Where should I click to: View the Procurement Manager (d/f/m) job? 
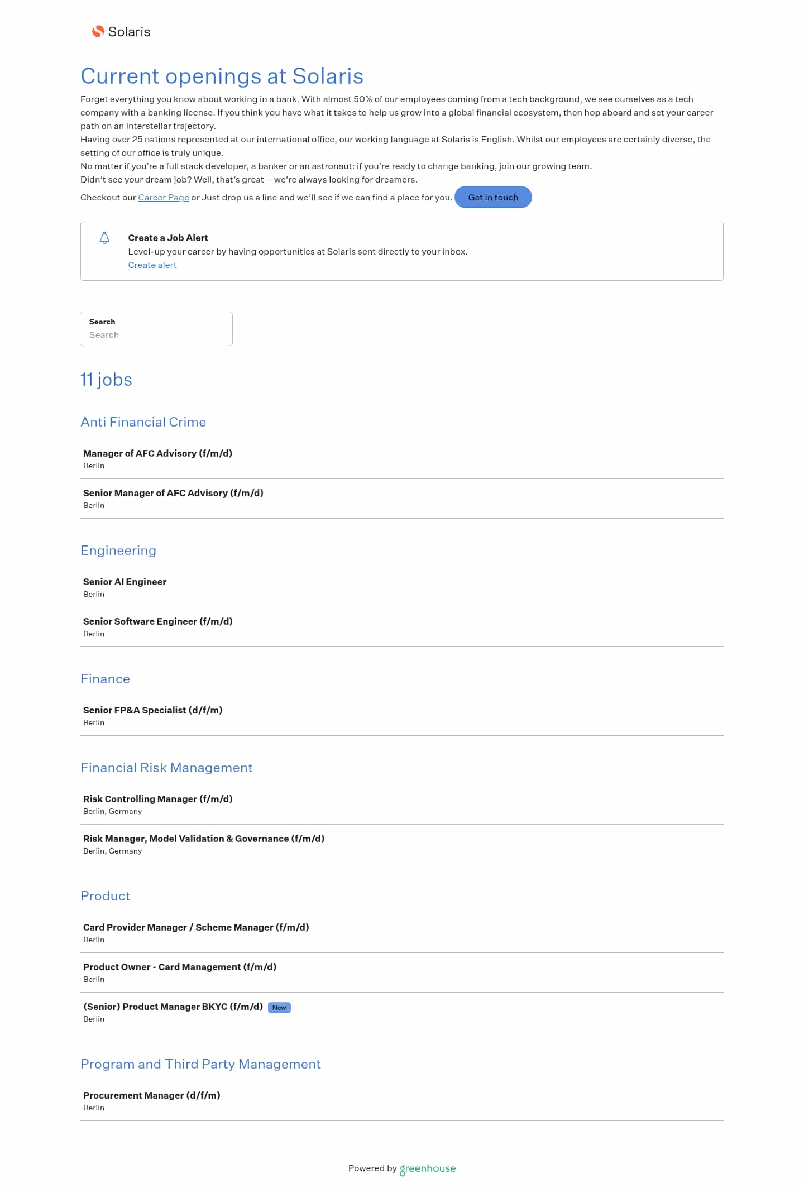point(152,1095)
